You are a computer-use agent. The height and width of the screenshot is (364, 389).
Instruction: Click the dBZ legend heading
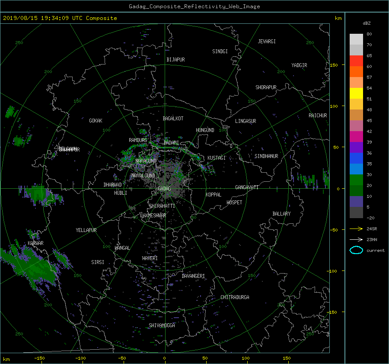point(367,23)
